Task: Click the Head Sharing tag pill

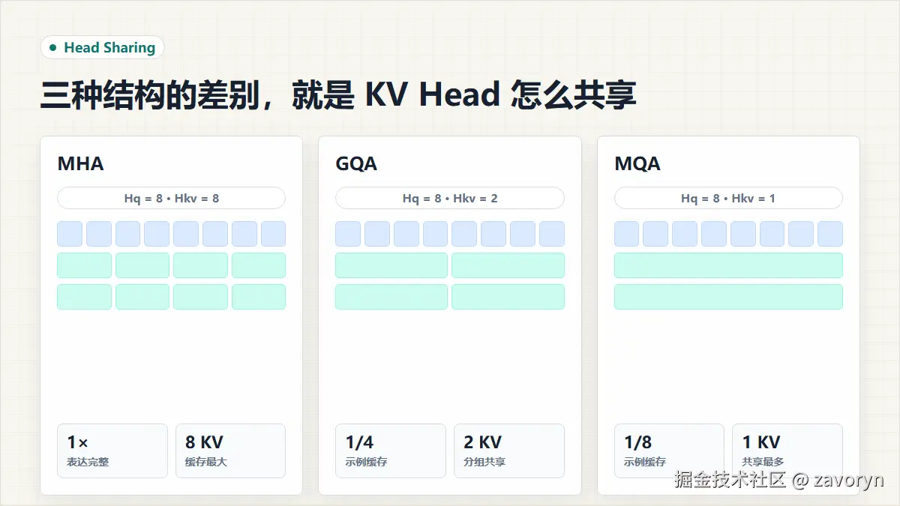Action: (x=102, y=47)
